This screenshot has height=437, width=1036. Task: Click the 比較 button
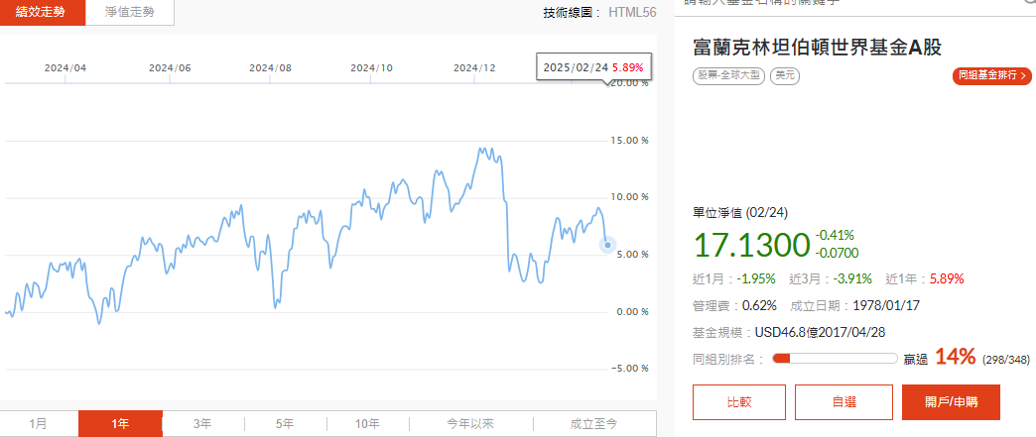739,402
